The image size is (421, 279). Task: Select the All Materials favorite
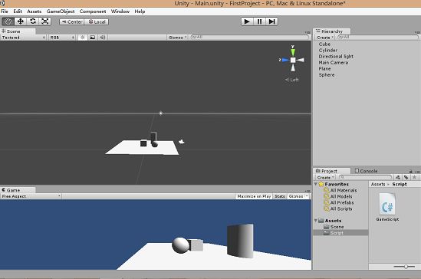[340, 190]
